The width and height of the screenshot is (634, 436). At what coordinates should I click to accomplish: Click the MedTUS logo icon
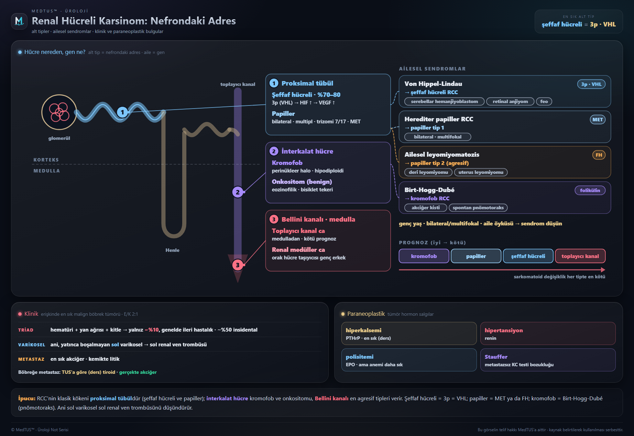(x=19, y=21)
